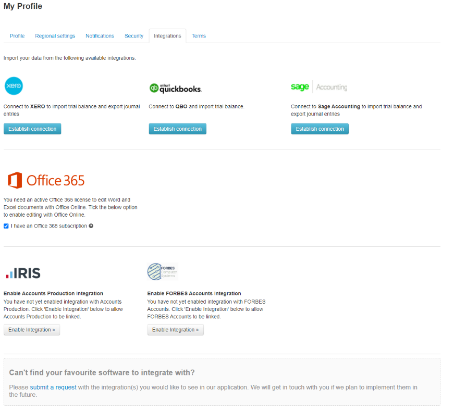
Task: Click the IRIS logo
Action: click(22, 273)
